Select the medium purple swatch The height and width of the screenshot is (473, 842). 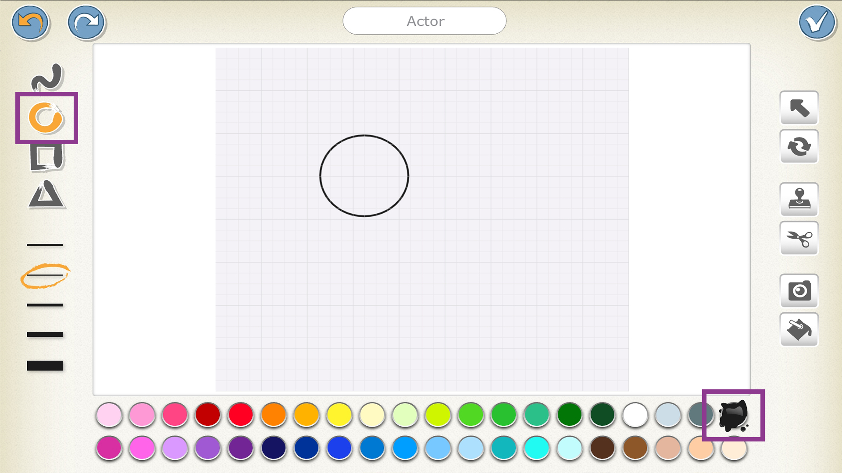pos(208,448)
